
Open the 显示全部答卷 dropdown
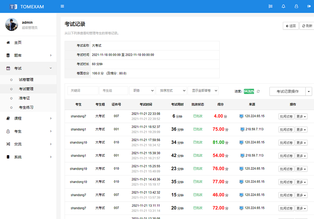203,91
